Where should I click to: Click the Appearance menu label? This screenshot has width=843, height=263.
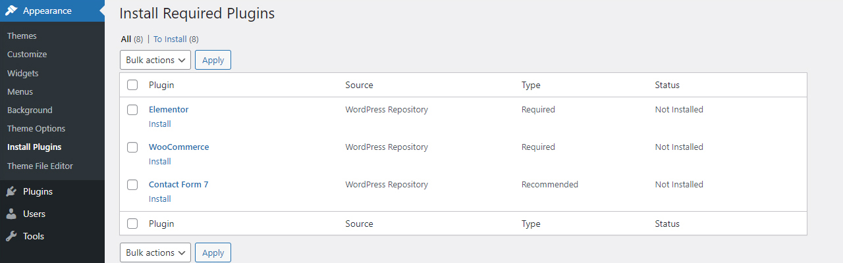click(x=47, y=11)
